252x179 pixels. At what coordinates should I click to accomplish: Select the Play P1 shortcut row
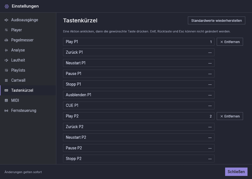coord(139,42)
